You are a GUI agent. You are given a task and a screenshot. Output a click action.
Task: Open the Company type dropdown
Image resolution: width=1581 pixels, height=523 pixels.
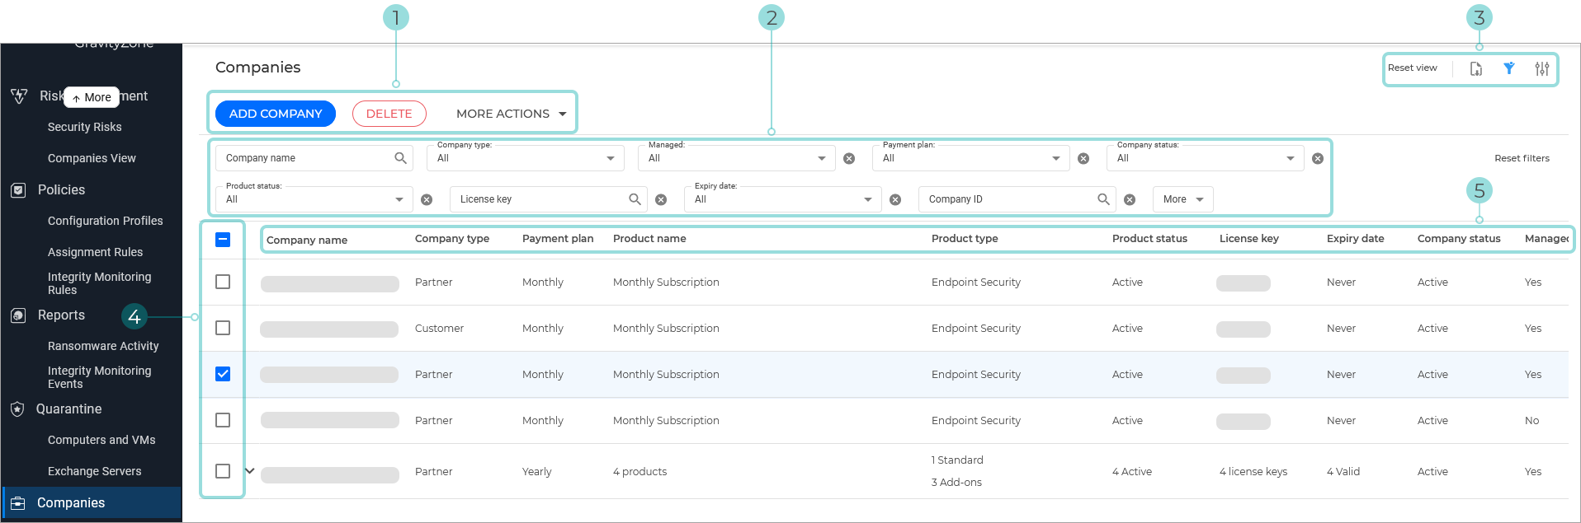tap(525, 158)
